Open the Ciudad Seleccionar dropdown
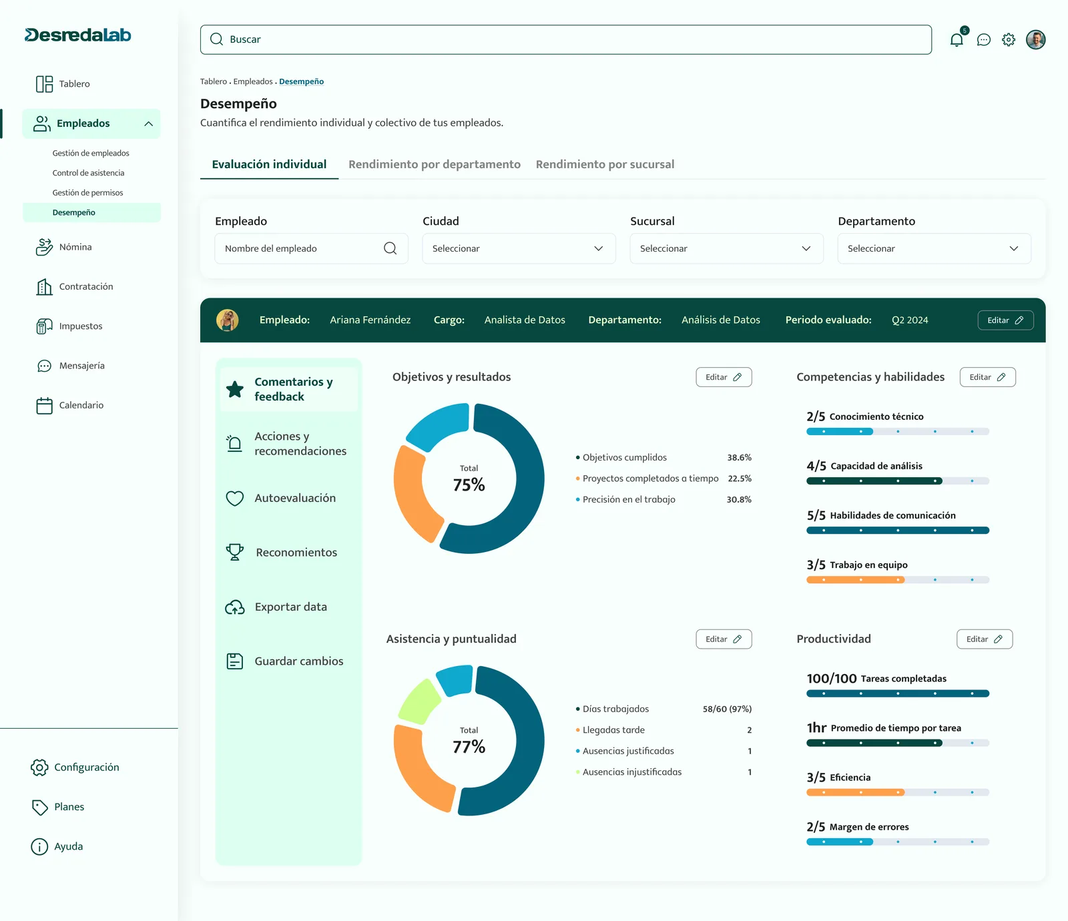The height and width of the screenshot is (921, 1068). 519,248
